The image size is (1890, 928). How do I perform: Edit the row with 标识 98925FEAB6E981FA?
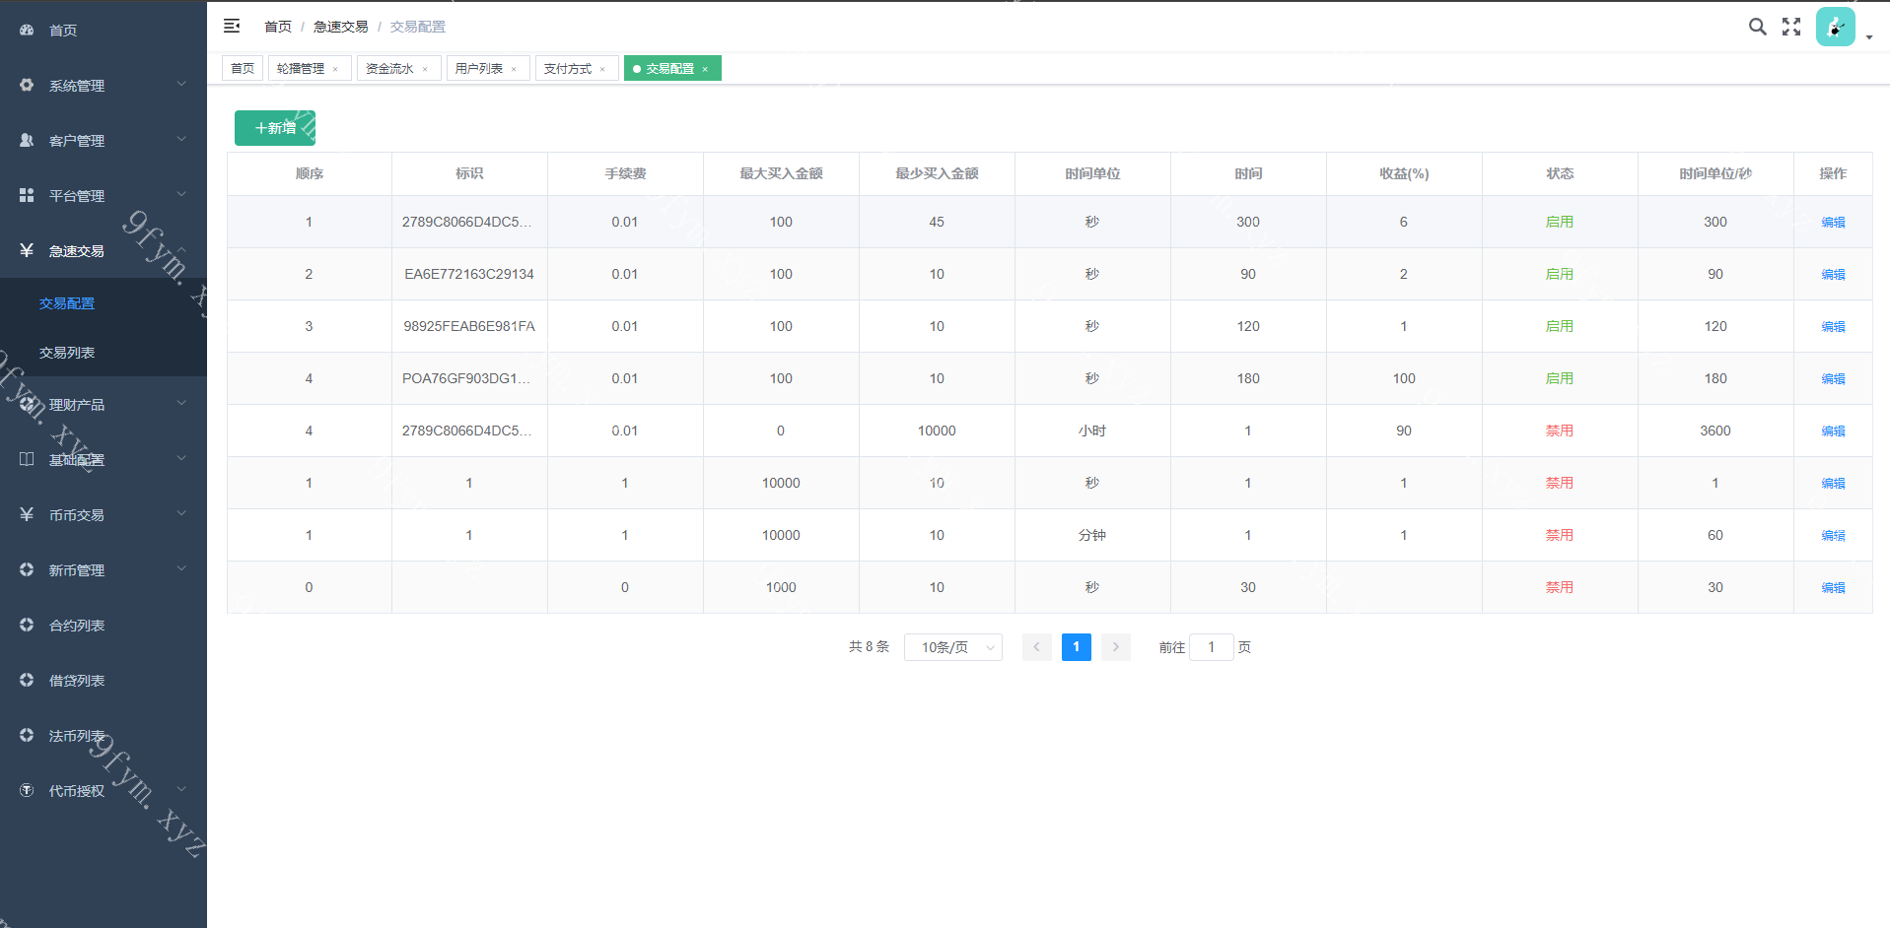pyautogui.click(x=1833, y=327)
